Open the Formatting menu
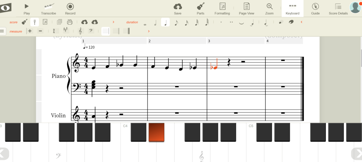Image resolution: width=362 pixels, height=162 pixels. click(x=222, y=8)
